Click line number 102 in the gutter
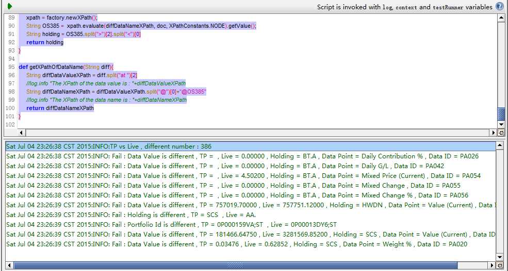Viewport: 508px width, 271px height. [10, 124]
